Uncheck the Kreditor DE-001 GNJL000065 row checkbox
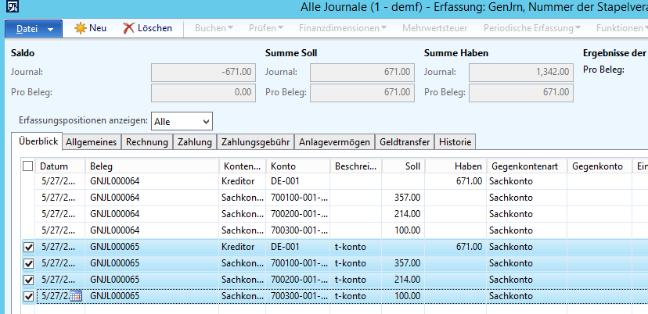Screen dimensions: 648x314 [x=28, y=247]
